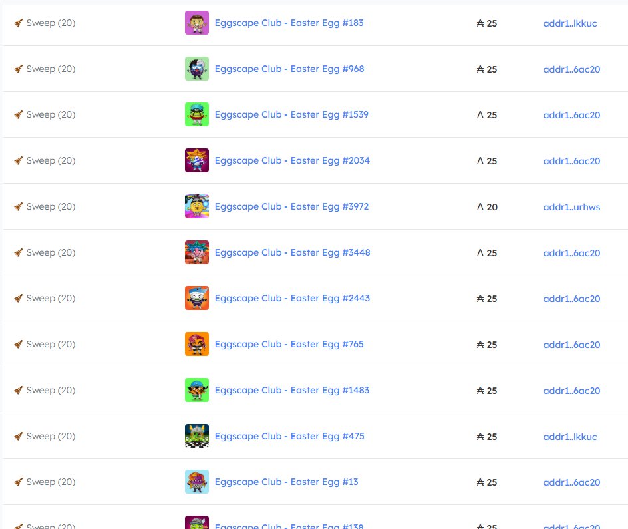Open the thumbnail of Easter Egg #765

(197, 344)
